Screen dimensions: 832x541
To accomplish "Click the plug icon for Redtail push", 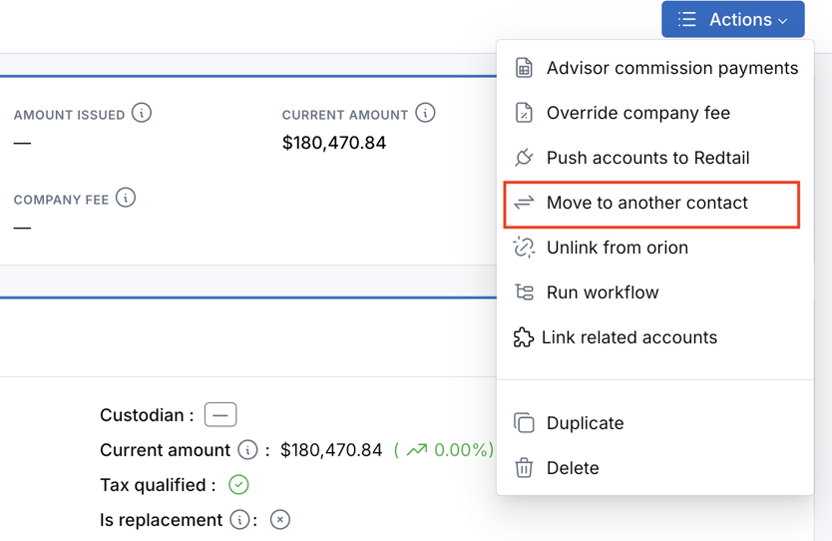I will [524, 158].
